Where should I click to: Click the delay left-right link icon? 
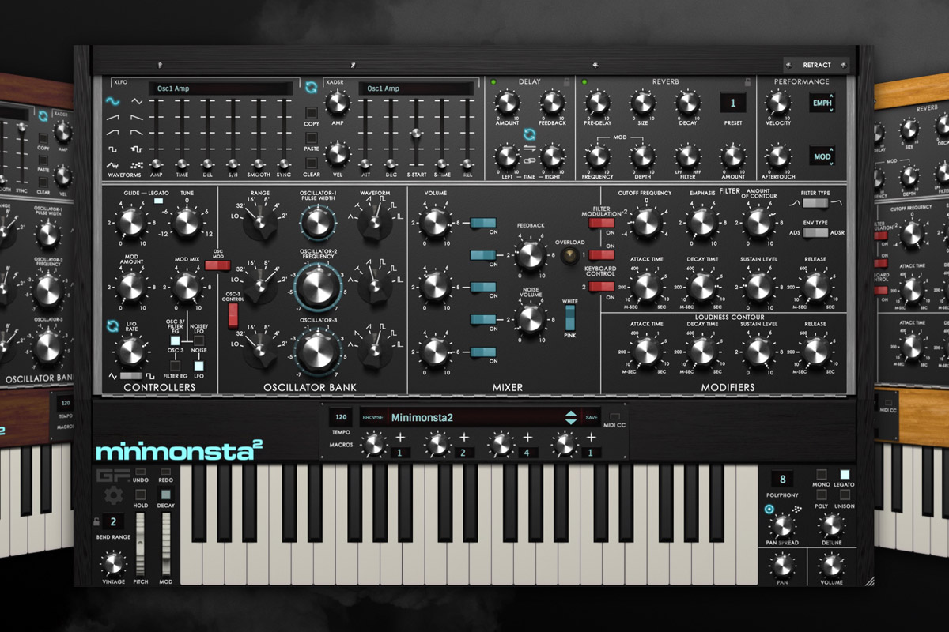pos(529,160)
